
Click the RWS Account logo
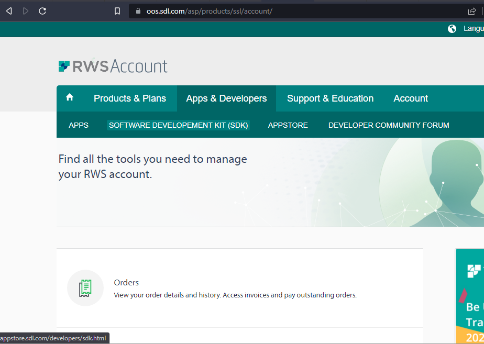click(113, 66)
